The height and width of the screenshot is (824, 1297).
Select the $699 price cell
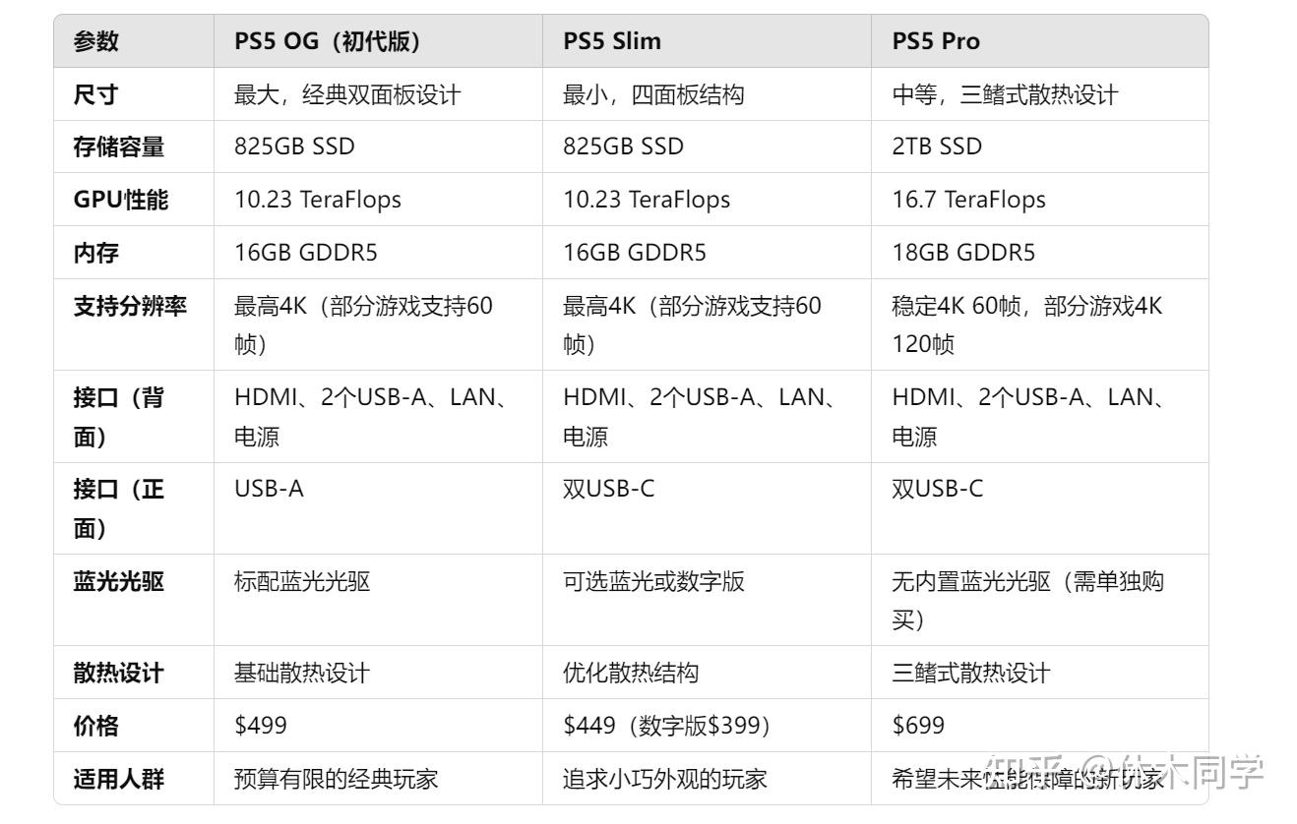tap(918, 726)
